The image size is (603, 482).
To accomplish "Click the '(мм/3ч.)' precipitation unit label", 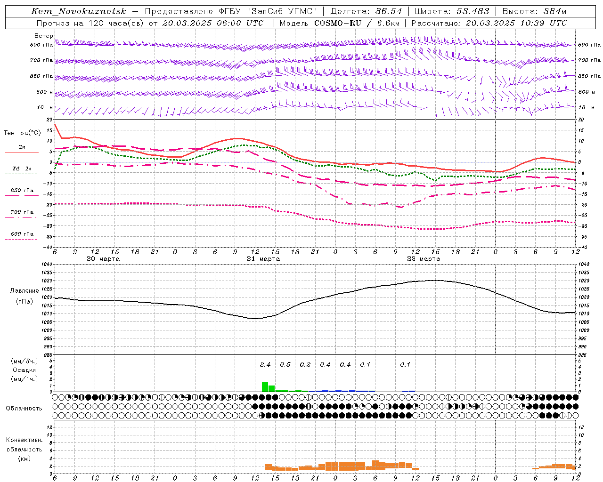I will (24, 361).
